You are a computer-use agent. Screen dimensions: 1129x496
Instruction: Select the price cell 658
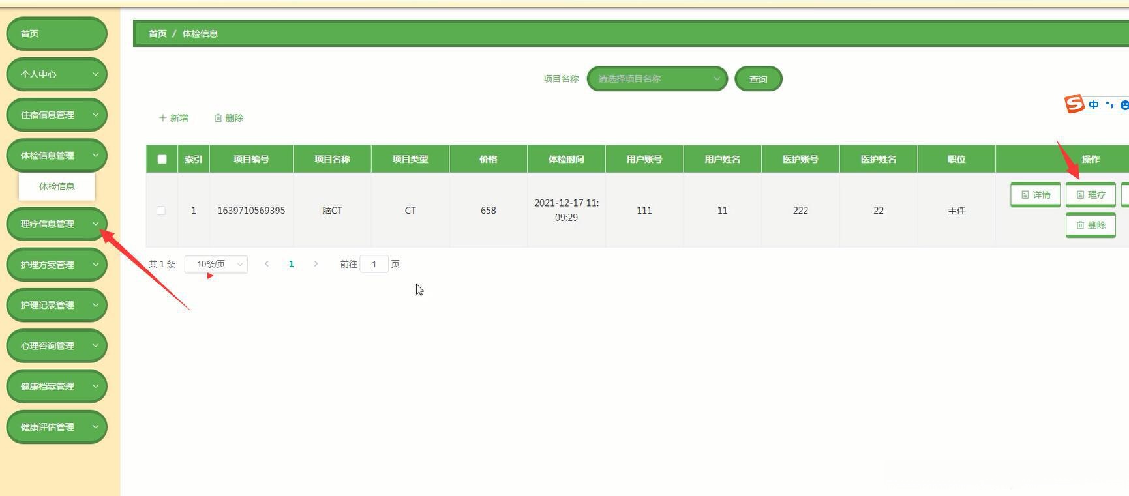click(489, 211)
